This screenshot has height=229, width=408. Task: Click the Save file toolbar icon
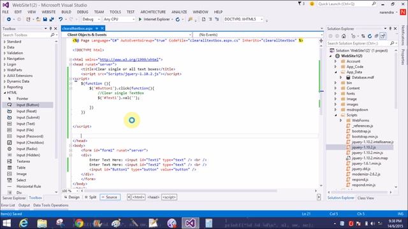tap(45, 19)
